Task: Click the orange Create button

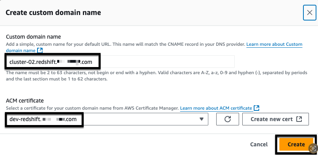Action: [x=296, y=144]
